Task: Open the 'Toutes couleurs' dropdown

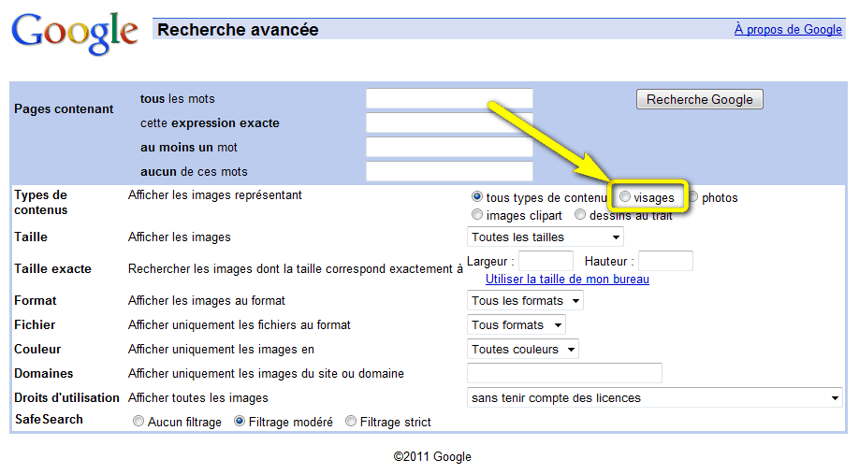Action: [523, 350]
